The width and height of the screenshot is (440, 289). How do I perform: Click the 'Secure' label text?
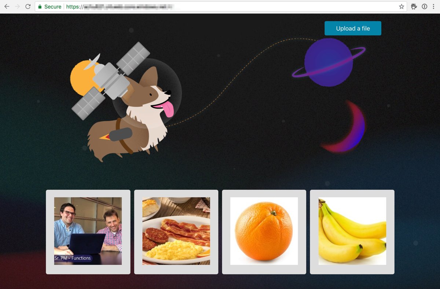(53, 7)
